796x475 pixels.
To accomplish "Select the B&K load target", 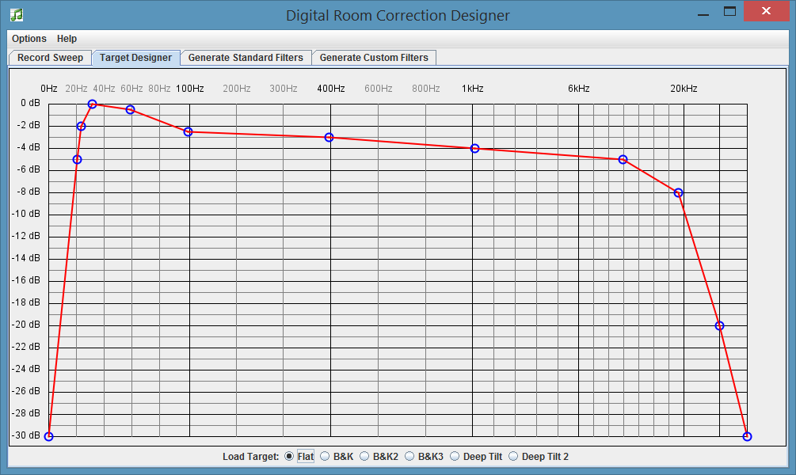I will coord(324,456).
